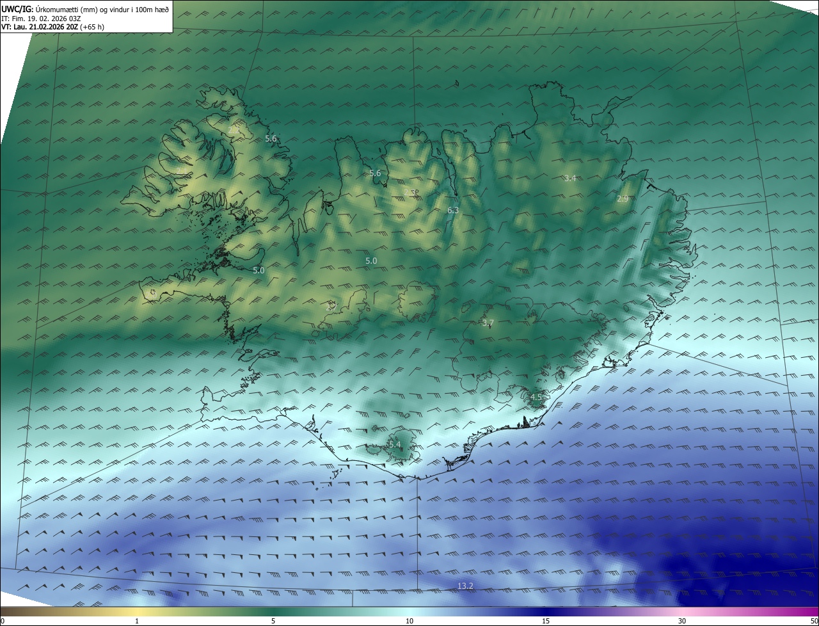Click the 13.2 precipitation value label
The height and width of the screenshot is (626, 819).
(x=465, y=586)
